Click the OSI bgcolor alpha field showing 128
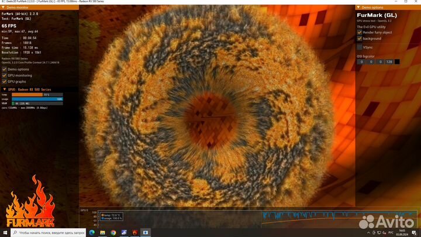The width and height of the screenshot is (421, 237). (x=389, y=62)
